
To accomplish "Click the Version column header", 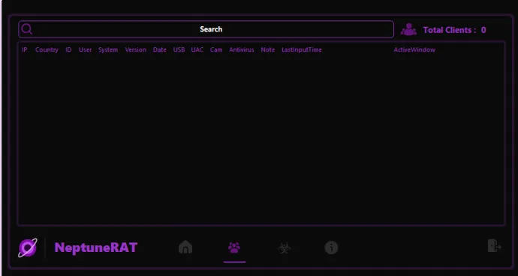I will (135, 49).
